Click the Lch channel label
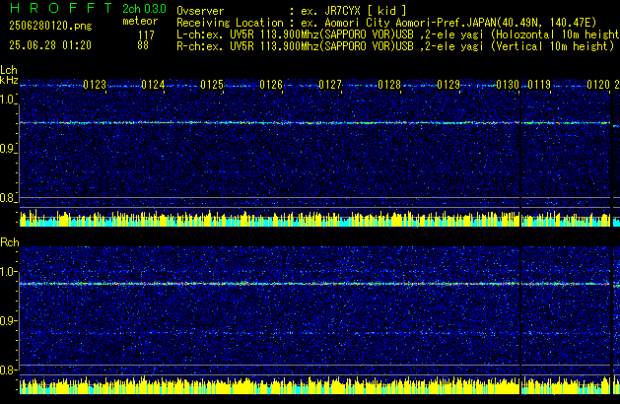 click(x=9, y=70)
